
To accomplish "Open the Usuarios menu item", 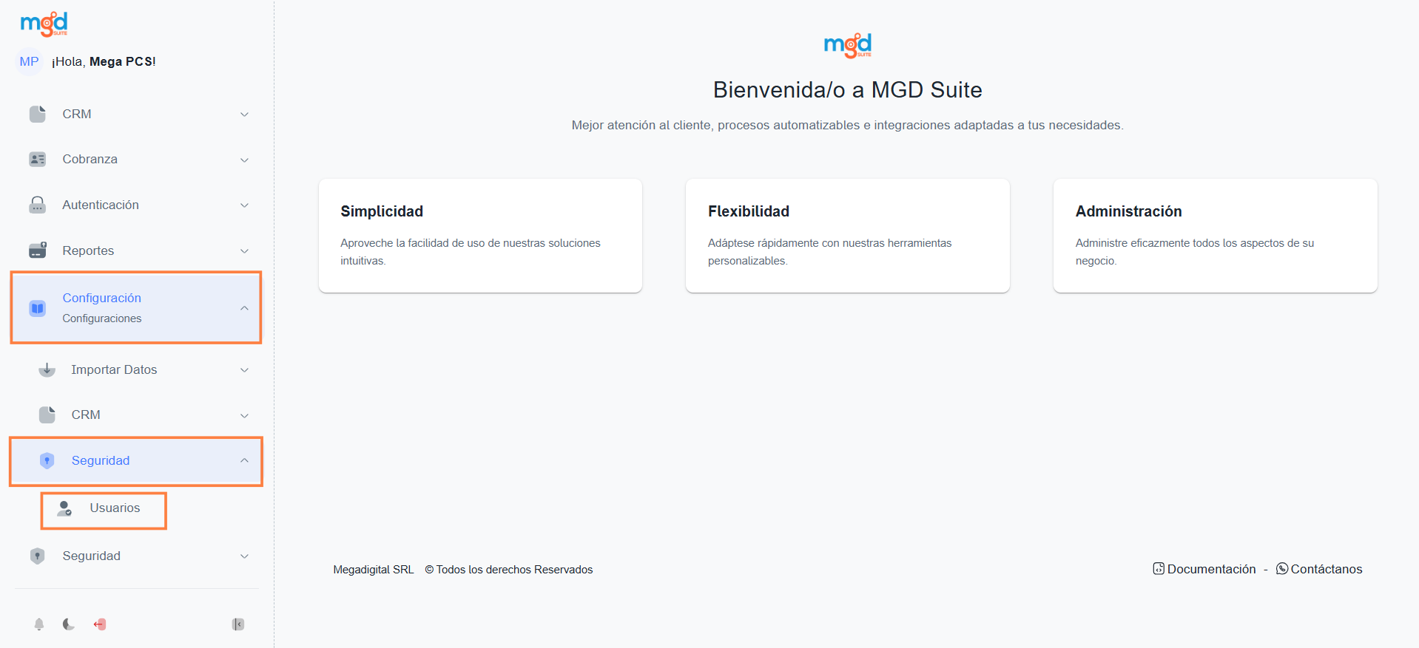I will pyautogui.click(x=115, y=508).
